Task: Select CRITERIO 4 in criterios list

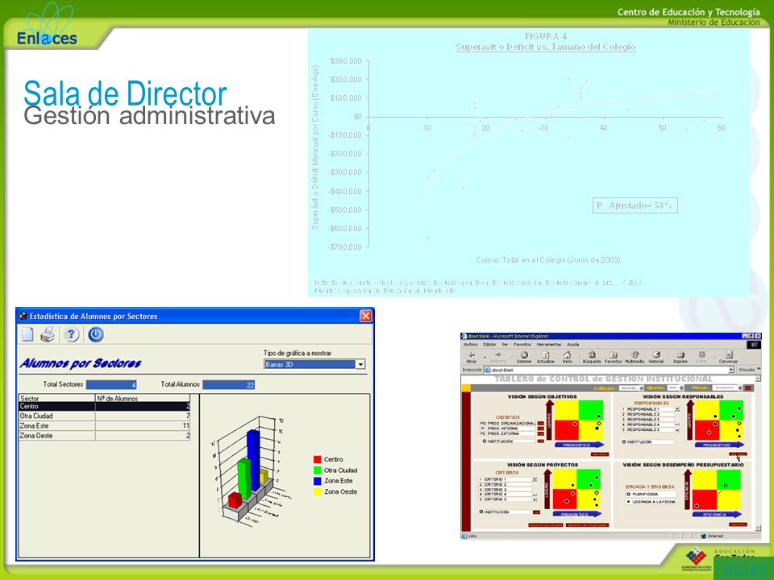Action: pos(505,494)
